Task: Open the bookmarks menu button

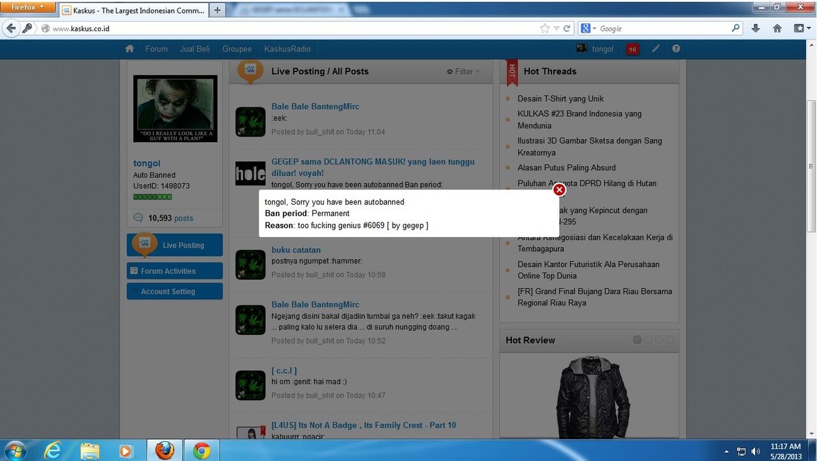Action: 802,28
